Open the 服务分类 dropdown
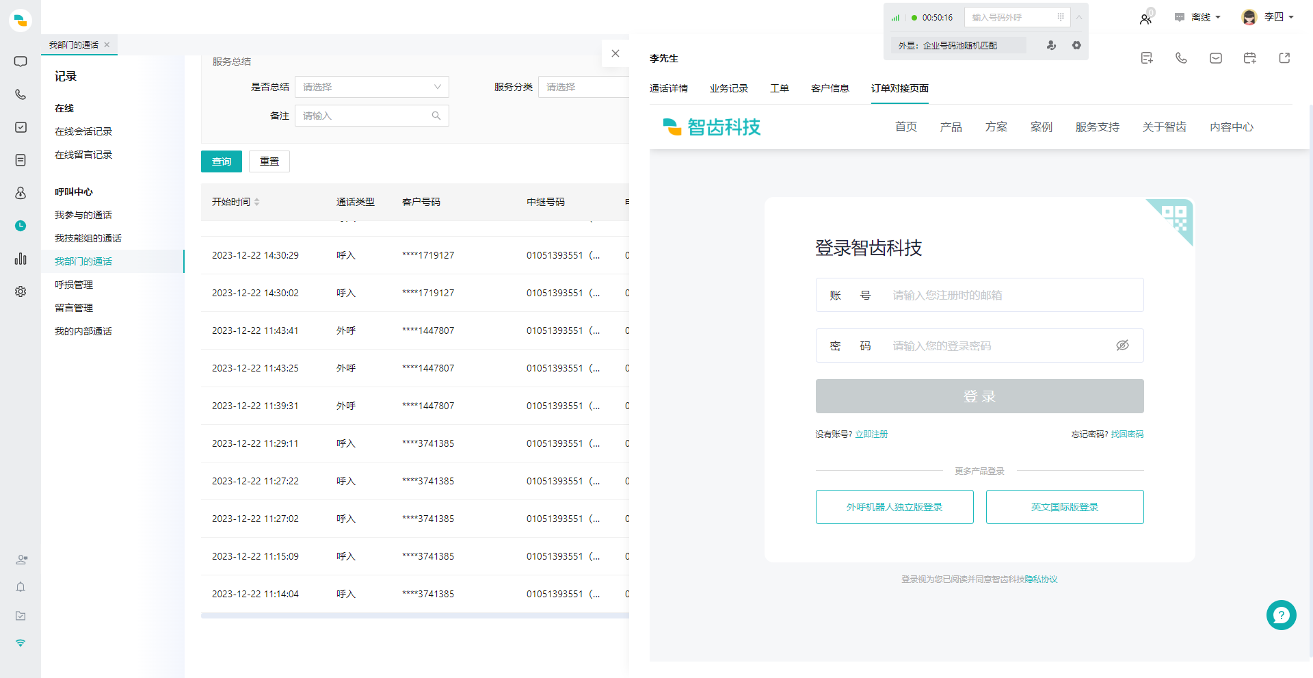1313x678 pixels. (x=584, y=87)
